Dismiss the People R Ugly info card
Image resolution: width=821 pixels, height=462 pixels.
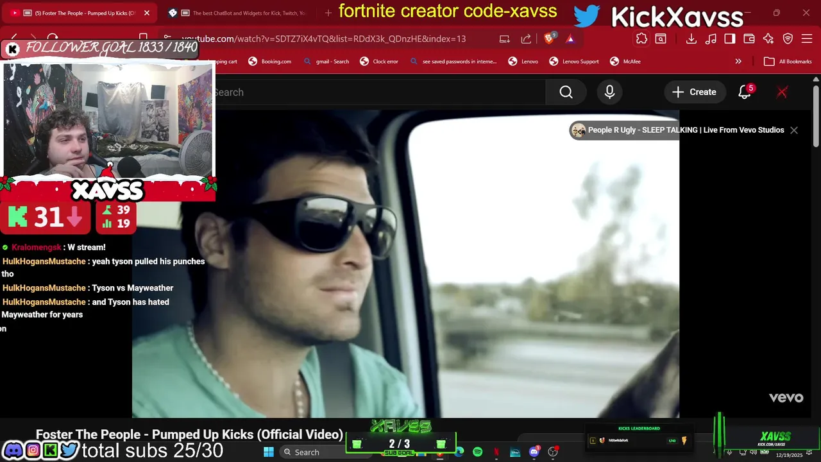(x=794, y=130)
